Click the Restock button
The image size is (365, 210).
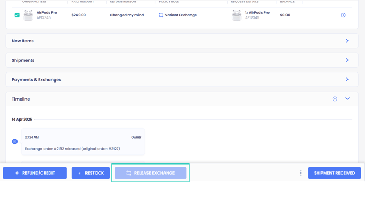click(x=91, y=173)
